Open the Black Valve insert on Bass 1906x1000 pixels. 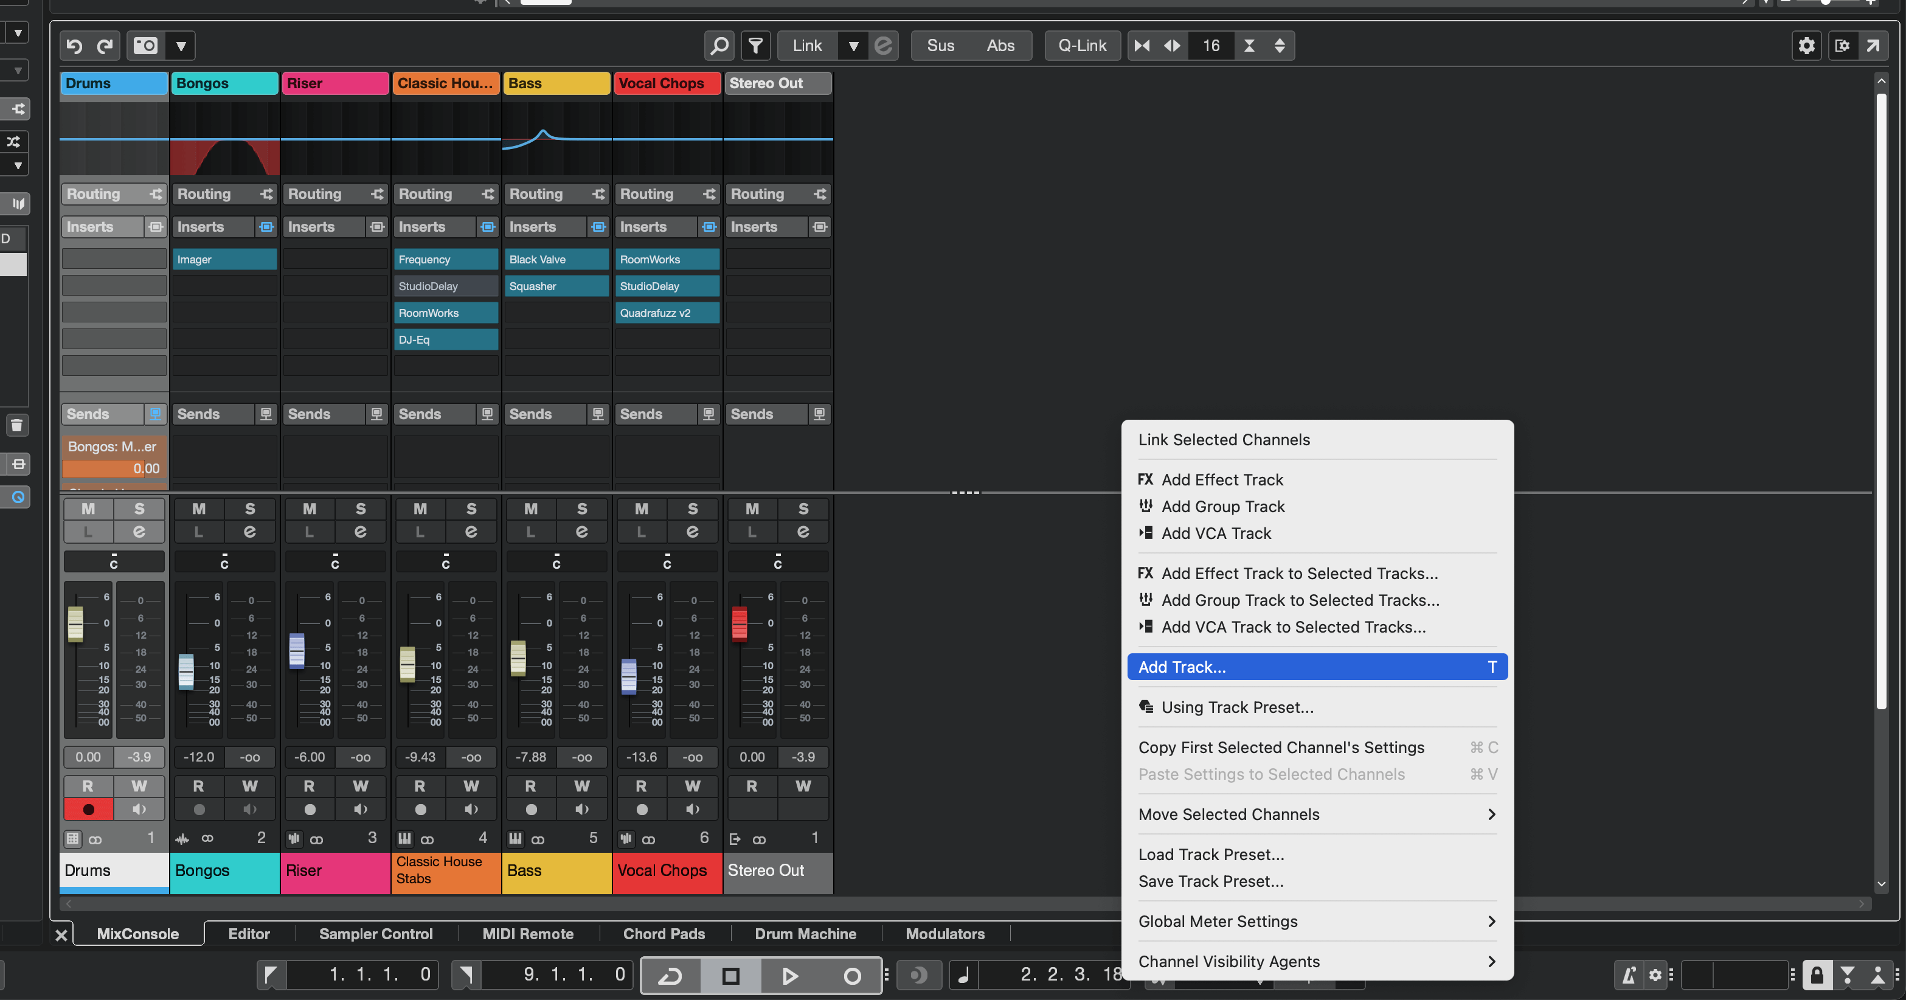[x=556, y=260]
